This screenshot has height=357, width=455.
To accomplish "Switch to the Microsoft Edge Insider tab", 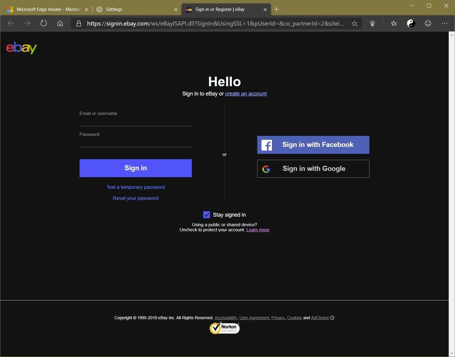I will pyautogui.click(x=48, y=9).
